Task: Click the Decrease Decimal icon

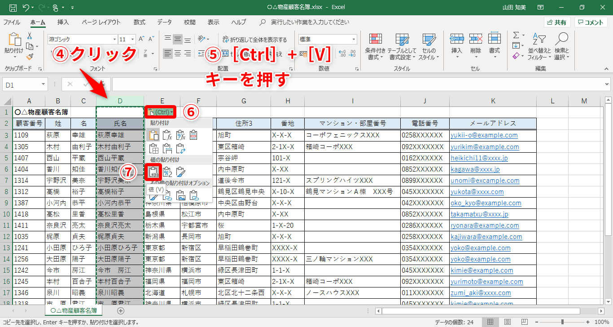Action: 353,54
